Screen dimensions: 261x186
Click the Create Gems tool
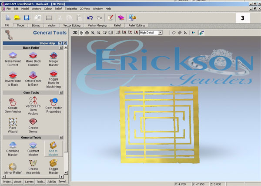[33, 125]
